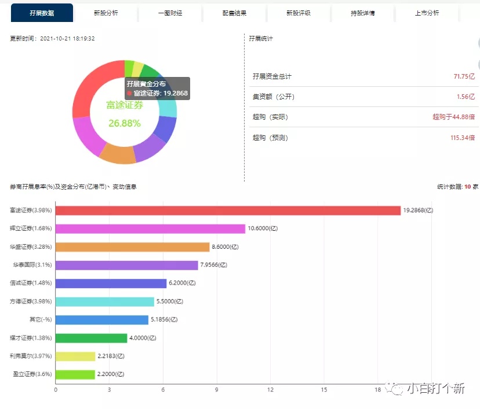This screenshot has width=480, height=409.
Task: Click the 更新时间 2021-10-21 timestamp
Action: pos(52,39)
